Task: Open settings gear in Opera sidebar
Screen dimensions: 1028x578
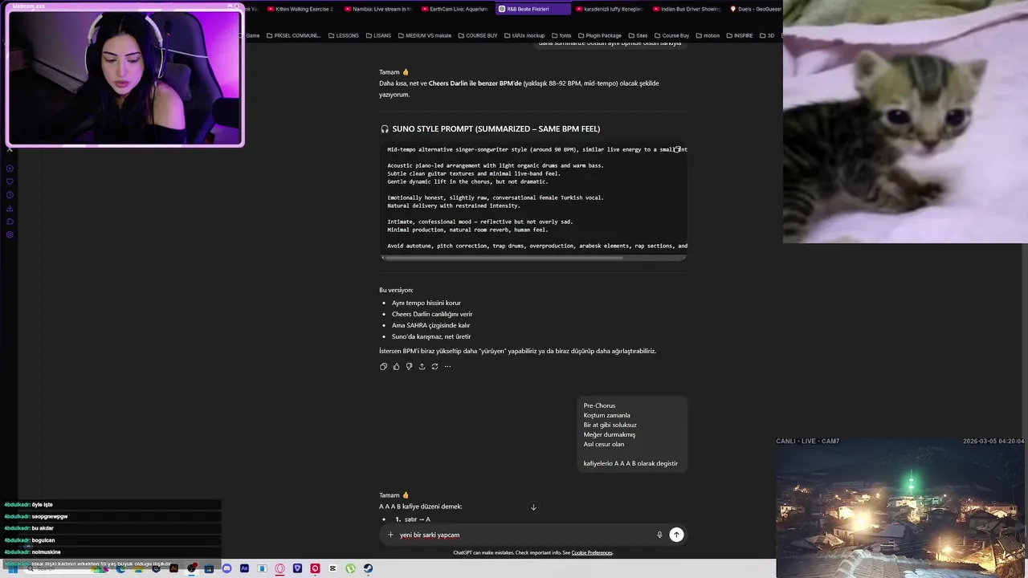Action: [x=10, y=235]
